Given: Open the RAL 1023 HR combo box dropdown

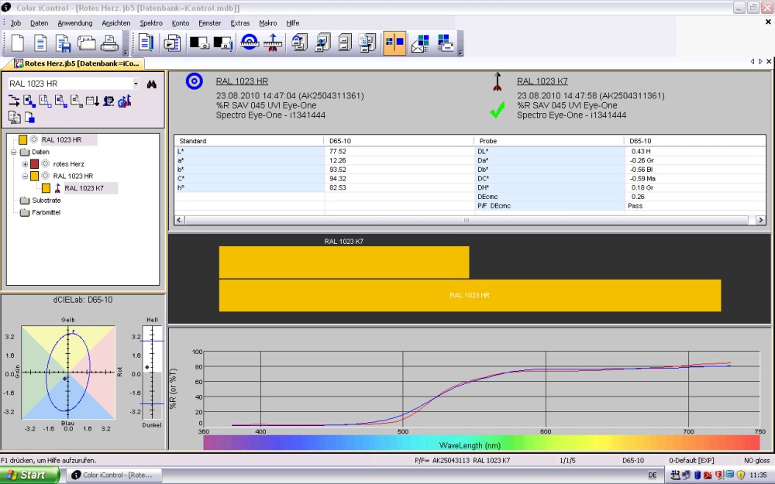Looking at the screenshot, I should (136, 84).
